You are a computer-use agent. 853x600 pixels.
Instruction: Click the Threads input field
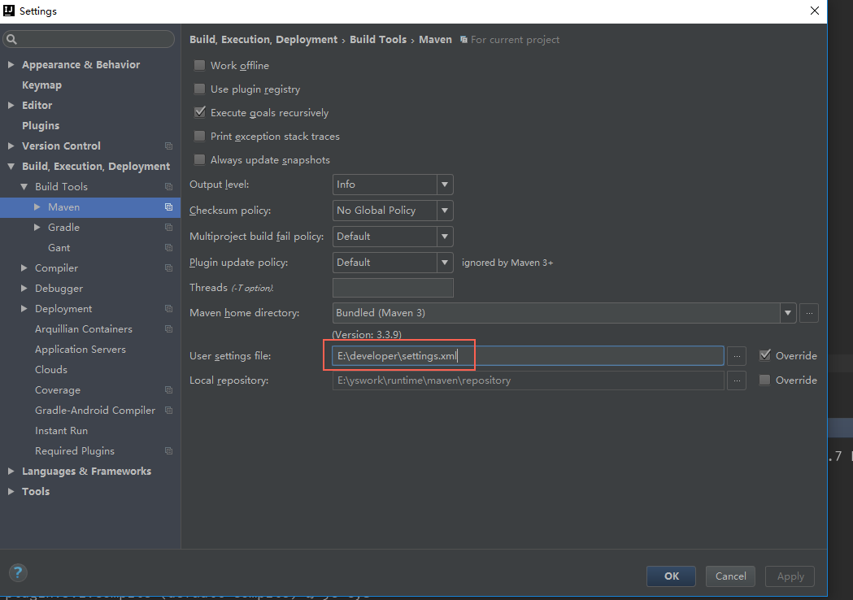393,288
